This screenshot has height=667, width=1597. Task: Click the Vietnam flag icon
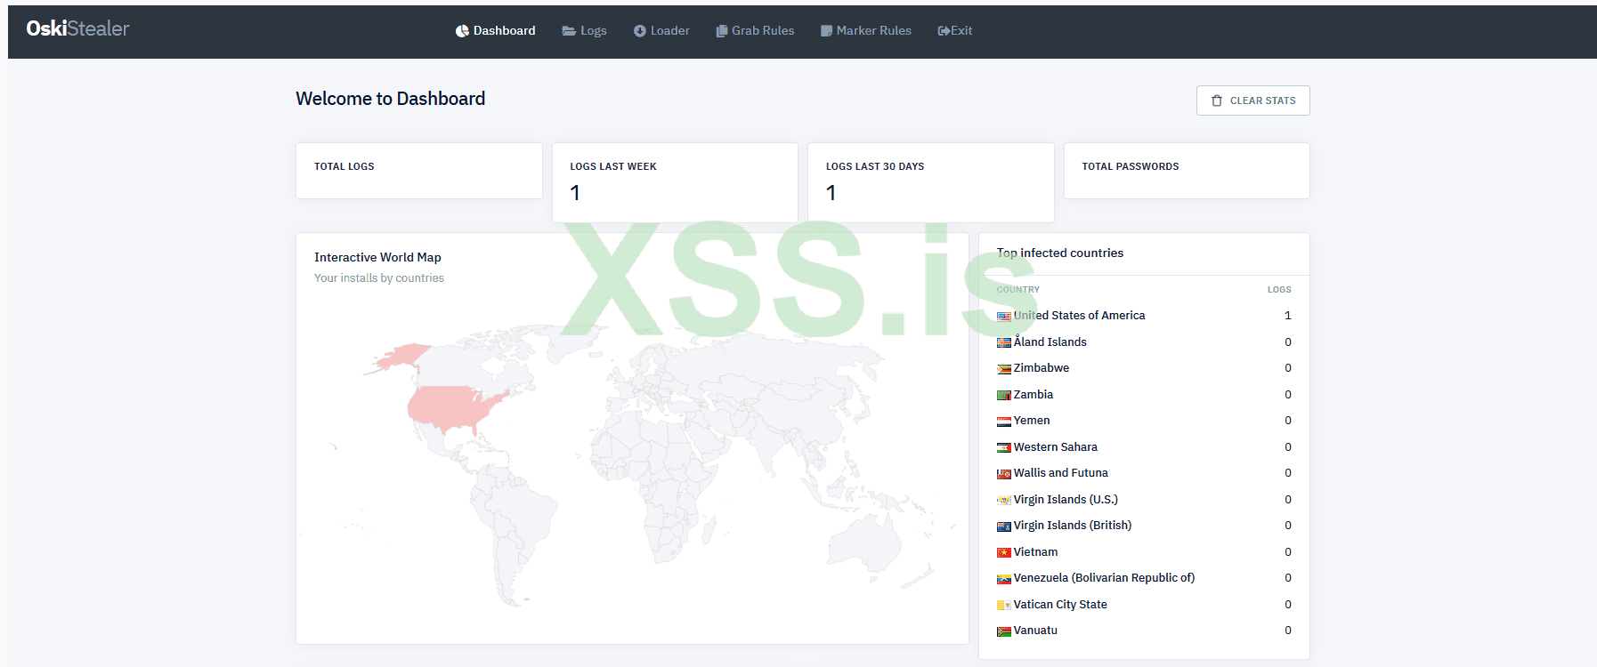click(x=1004, y=552)
